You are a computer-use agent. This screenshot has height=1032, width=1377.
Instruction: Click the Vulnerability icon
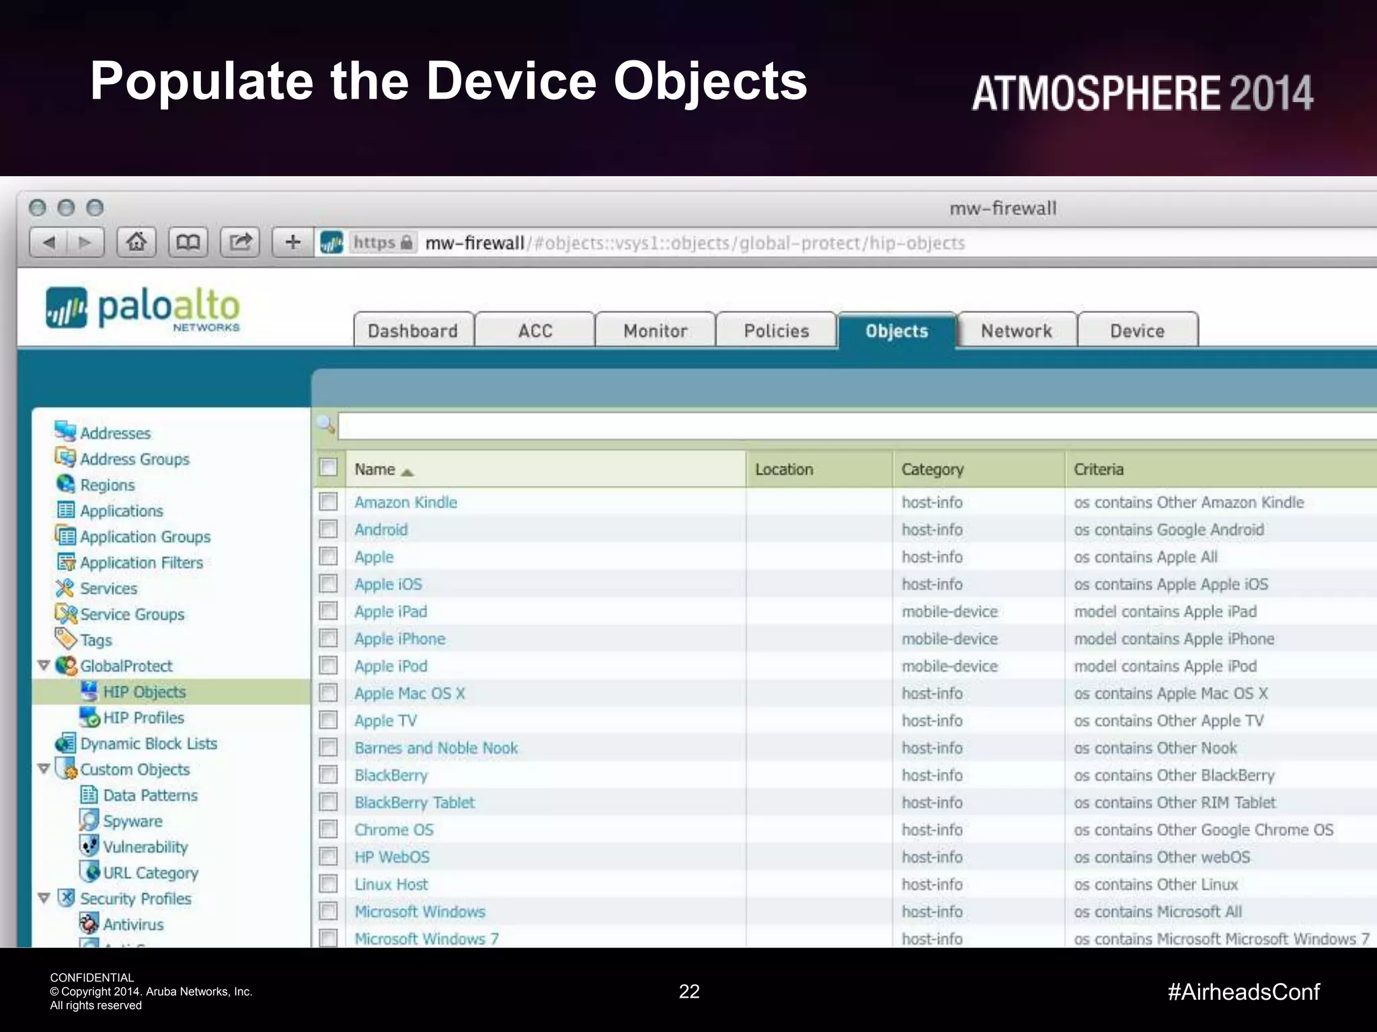[x=89, y=845]
